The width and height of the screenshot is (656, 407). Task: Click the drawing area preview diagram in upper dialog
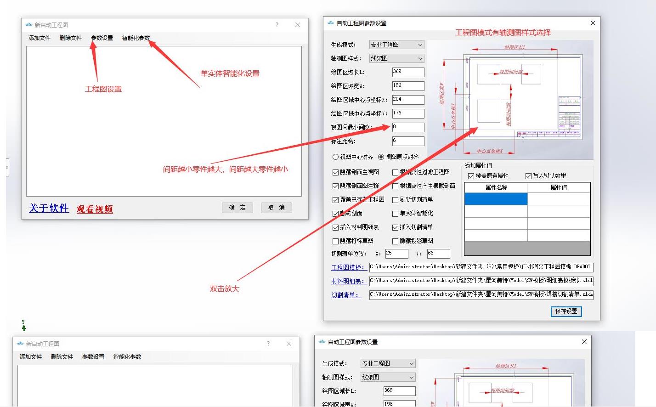click(x=510, y=100)
